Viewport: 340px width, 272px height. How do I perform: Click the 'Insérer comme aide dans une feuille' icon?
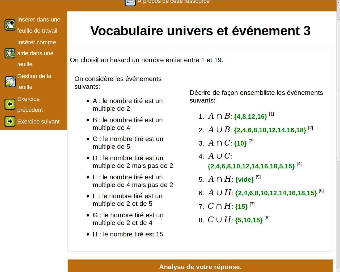[x=10, y=53]
